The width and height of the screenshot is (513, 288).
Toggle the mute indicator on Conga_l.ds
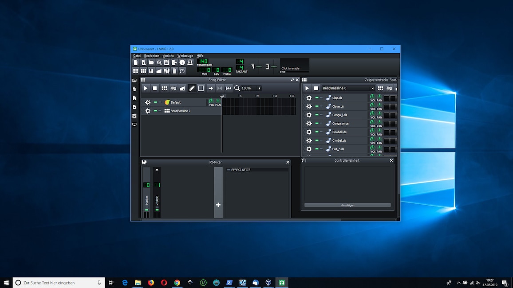tap(316, 115)
